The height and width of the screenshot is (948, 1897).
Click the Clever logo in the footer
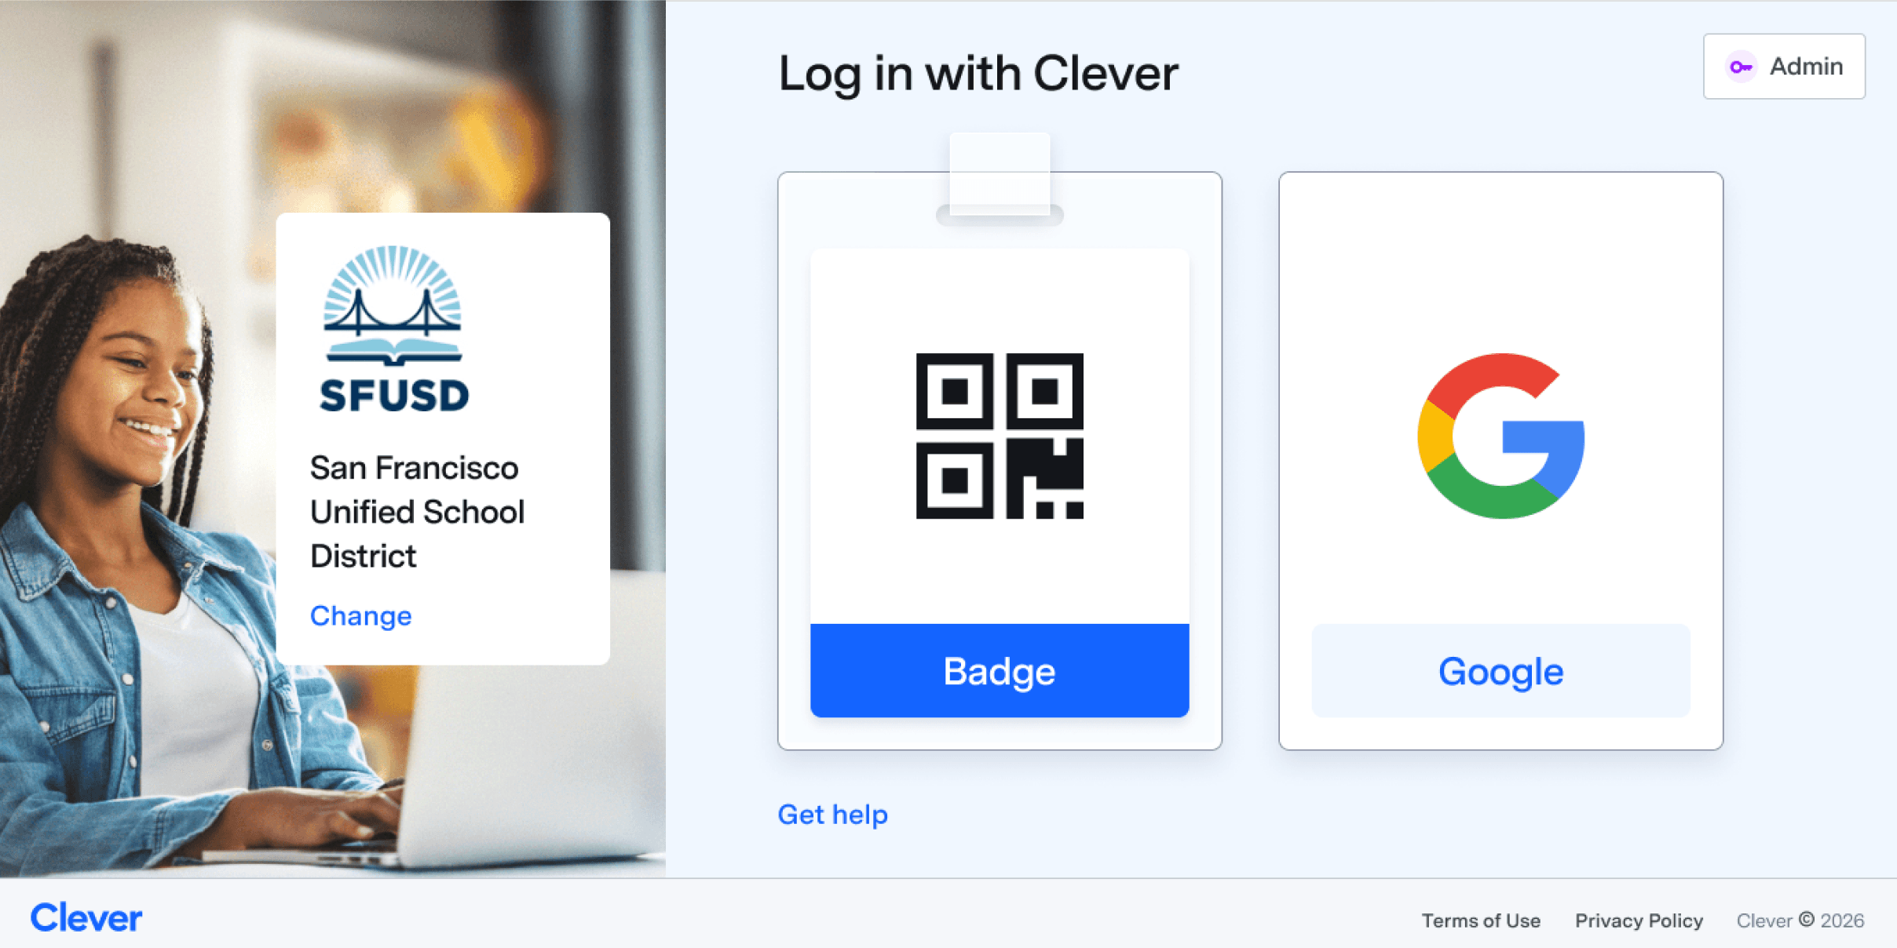coord(86,917)
